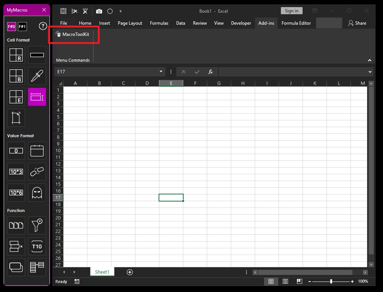Apply the 0 number format icon
Image resolution: width=383 pixels, height=292 pixels.
pos(16,151)
